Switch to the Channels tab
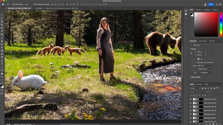Viewport: 223px width, 125px height. 199,84
